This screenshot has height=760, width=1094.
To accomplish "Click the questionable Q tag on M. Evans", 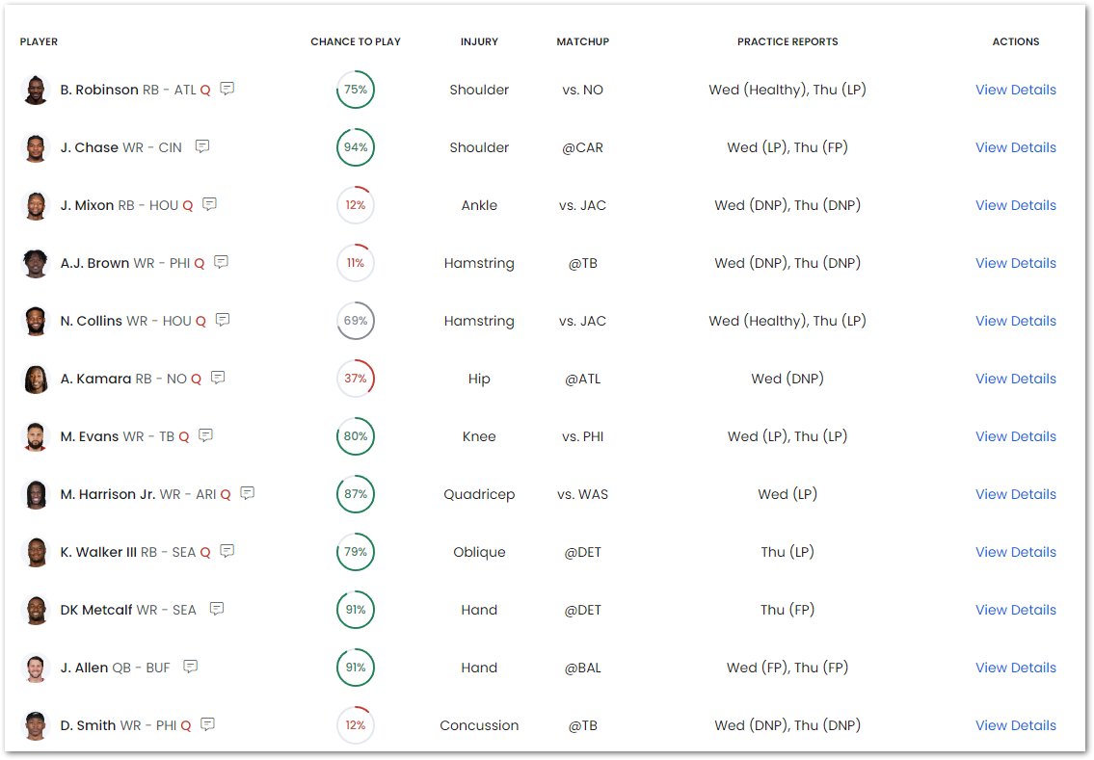I will (x=184, y=437).
